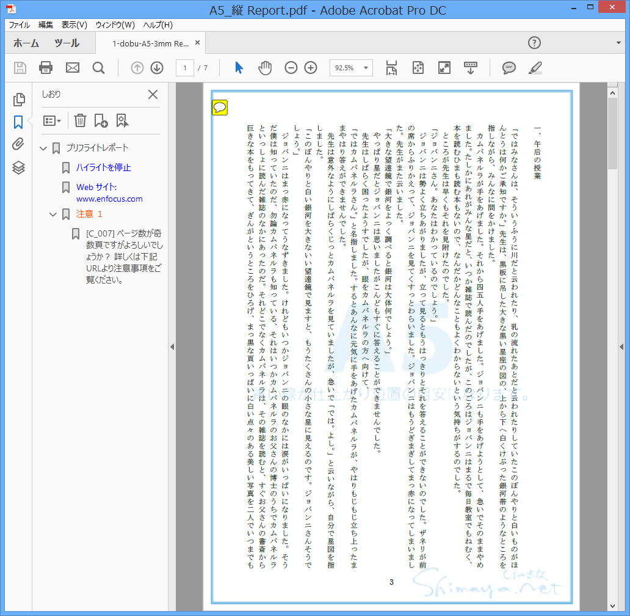Find the current bookmark icon
This screenshot has width=630, height=616.
(x=122, y=120)
